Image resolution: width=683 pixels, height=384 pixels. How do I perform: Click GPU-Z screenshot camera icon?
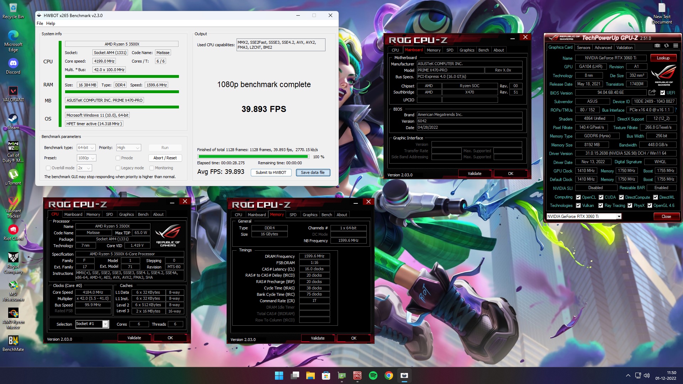pyautogui.click(x=657, y=46)
